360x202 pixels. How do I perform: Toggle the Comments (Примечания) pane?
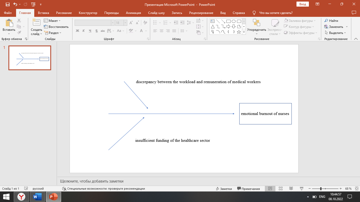[248, 189]
